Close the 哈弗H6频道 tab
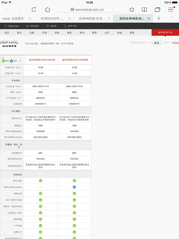Viewport: 179px width, 239px height. click(x=109, y=19)
